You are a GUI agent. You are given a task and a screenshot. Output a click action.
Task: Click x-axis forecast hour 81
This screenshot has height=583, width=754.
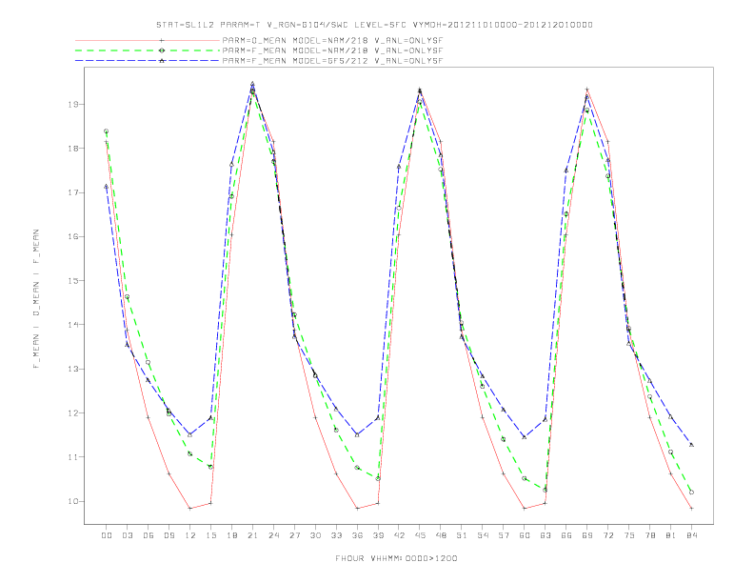671,535
